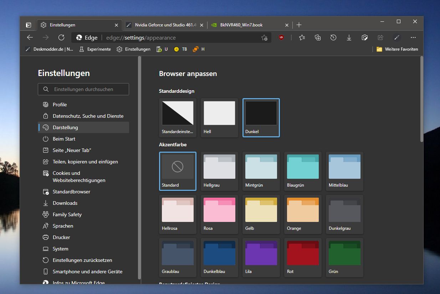The image size is (440, 294).
Task: Click the pen-shaped icon in the toolbar
Action: tap(396, 37)
